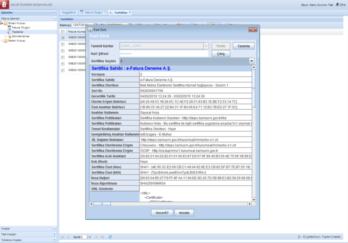Check the second invoice row checkbox
This screenshot has width=348, height=243.
click(x=63, y=44)
